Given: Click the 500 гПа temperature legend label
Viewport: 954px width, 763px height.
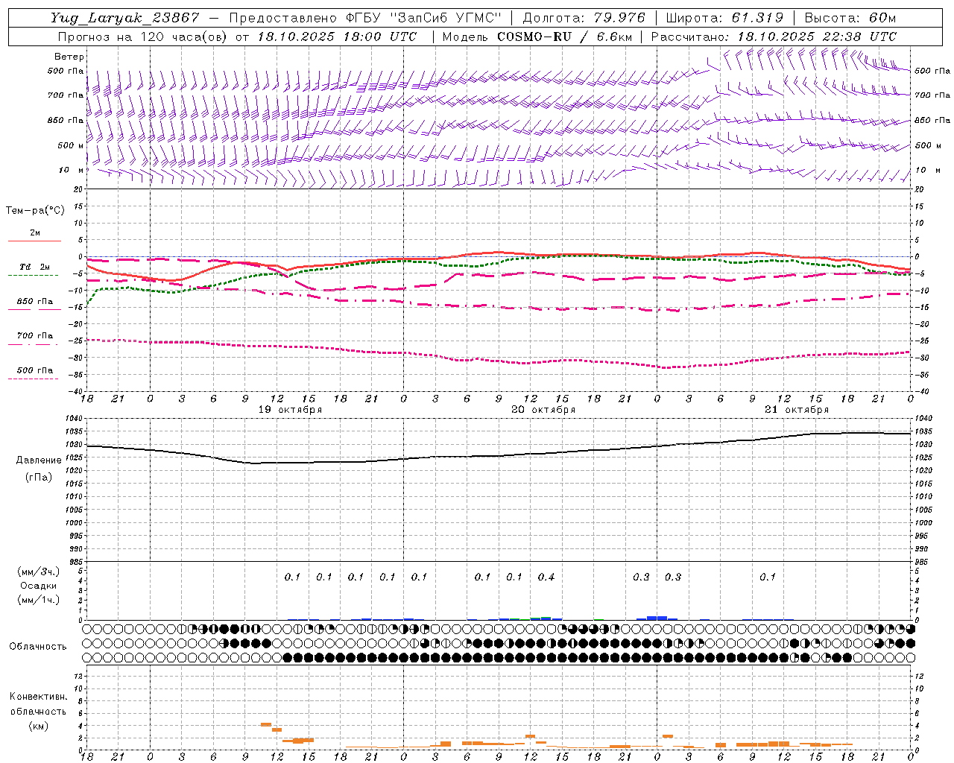Looking at the screenshot, I should pyautogui.click(x=34, y=370).
